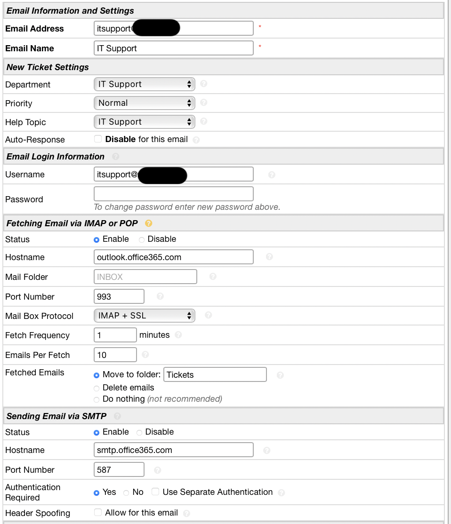The height and width of the screenshot is (524, 451).
Task: Click the fetching Hostname field with outlook.office365.com
Action: point(174,257)
